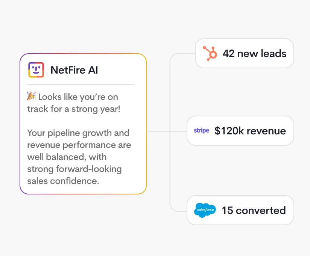The image size is (310, 256).
Task: Click the orange HubSpot sprocket icon
Action: (210, 53)
